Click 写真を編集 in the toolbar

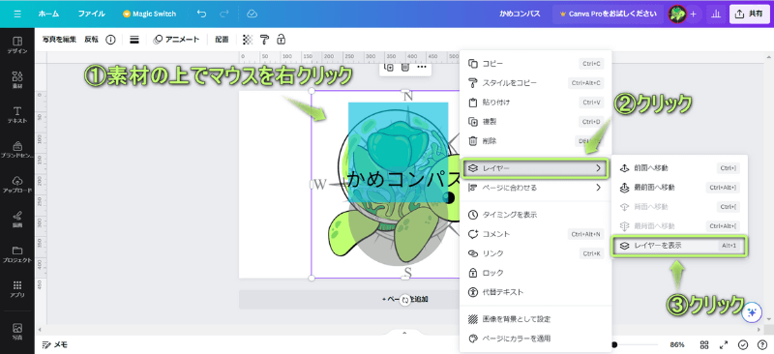pyautogui.click(x=59, y=40)
